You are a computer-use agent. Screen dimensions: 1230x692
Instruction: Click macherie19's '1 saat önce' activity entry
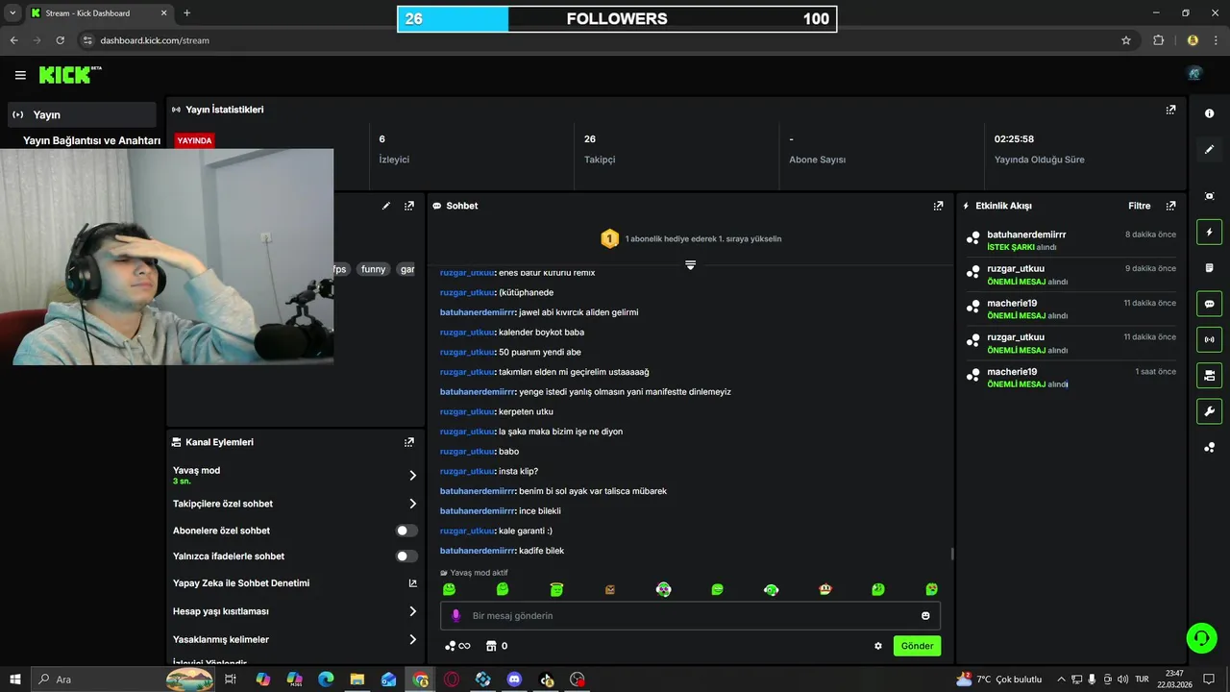[1071, 378]
